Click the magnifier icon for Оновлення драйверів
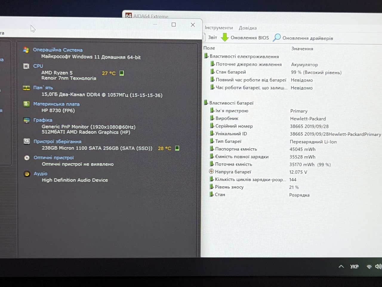 [x=277, y=38]
